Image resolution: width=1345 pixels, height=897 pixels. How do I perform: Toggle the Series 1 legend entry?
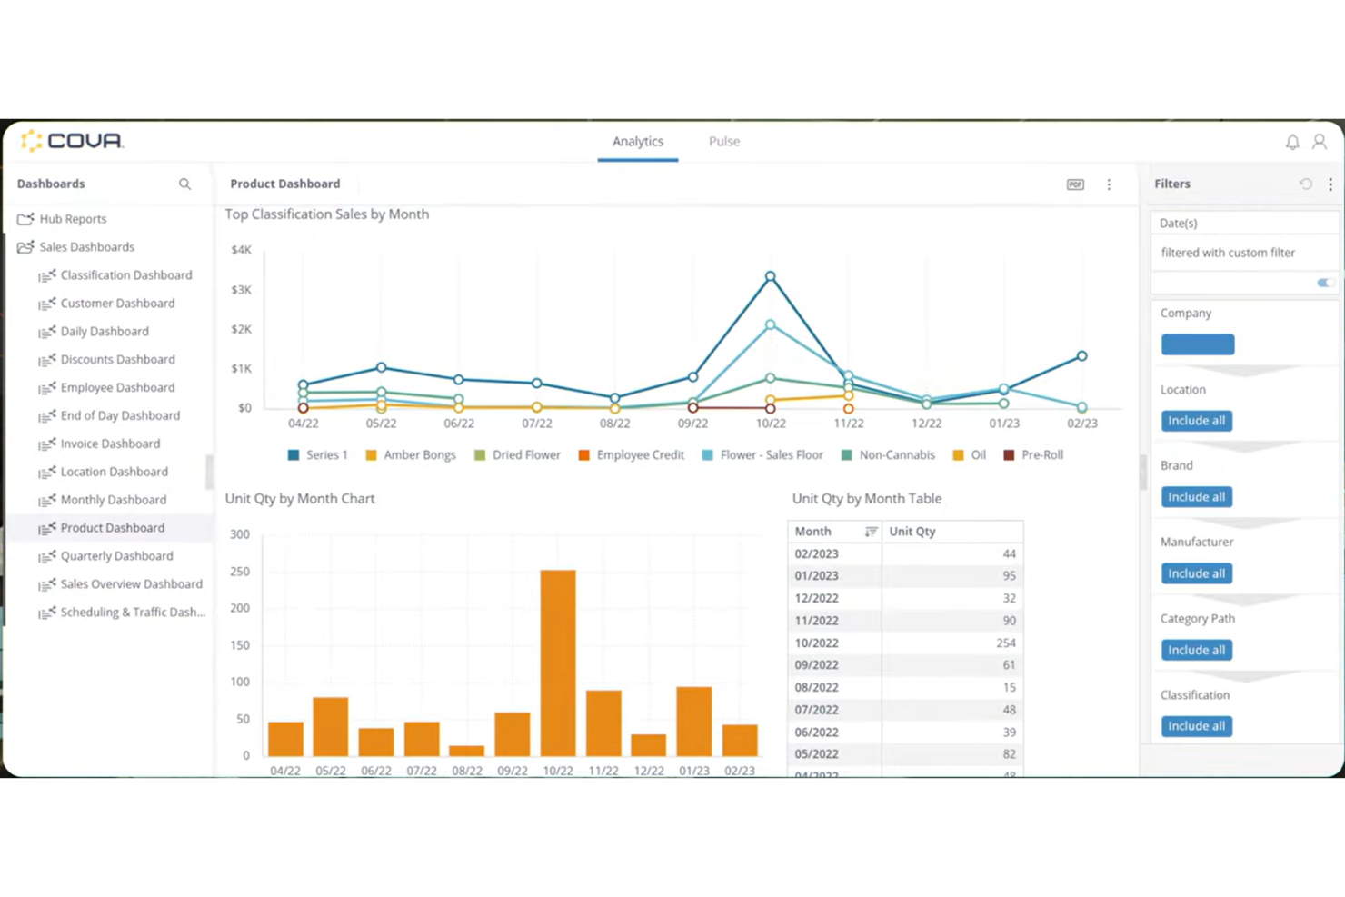point(318,455)
